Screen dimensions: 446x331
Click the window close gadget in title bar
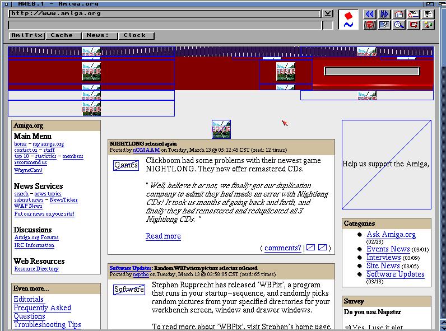pyautogui.click(x=6, y=4)
